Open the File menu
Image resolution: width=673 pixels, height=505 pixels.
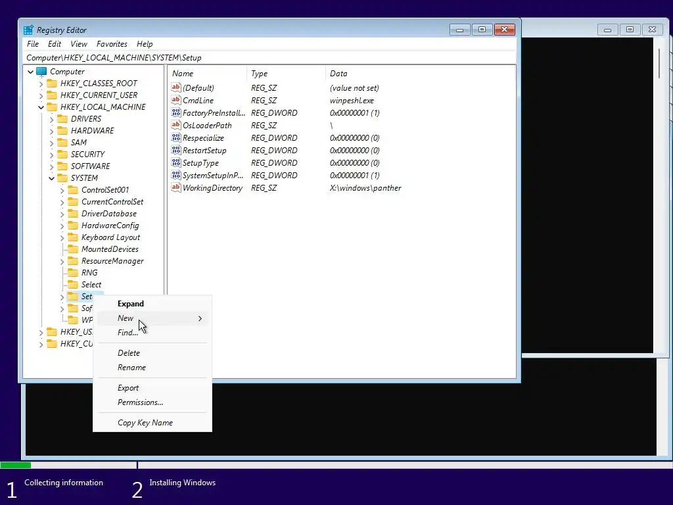(x=33, y=44)
